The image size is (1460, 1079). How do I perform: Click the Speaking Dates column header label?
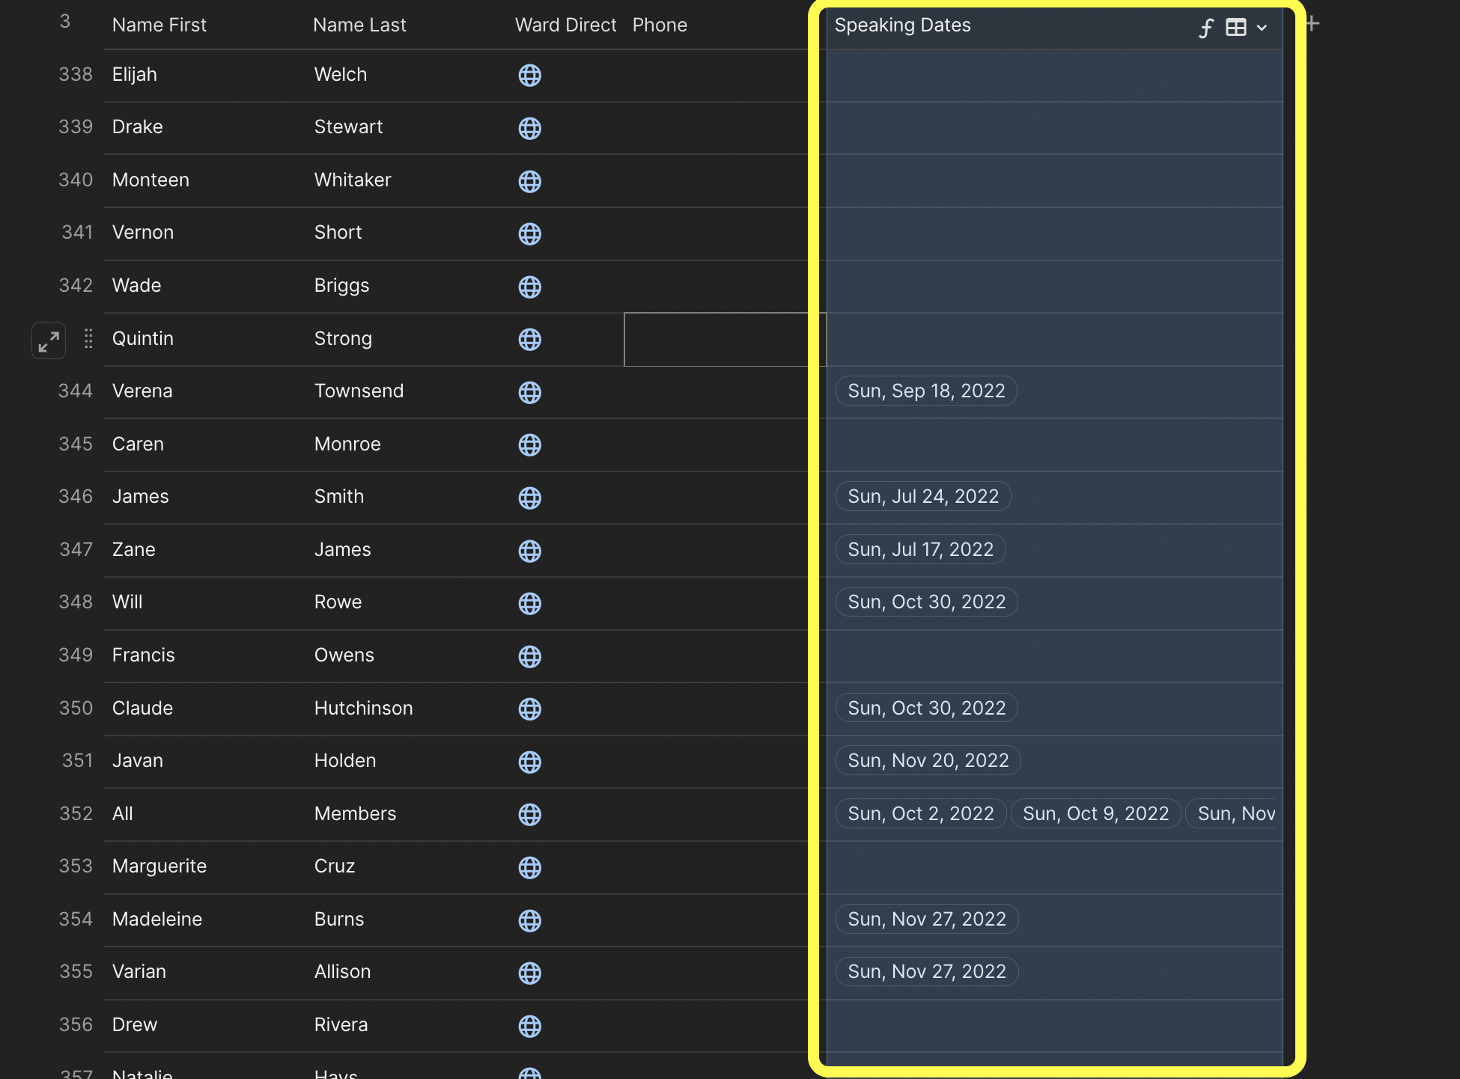pos(902,25)
